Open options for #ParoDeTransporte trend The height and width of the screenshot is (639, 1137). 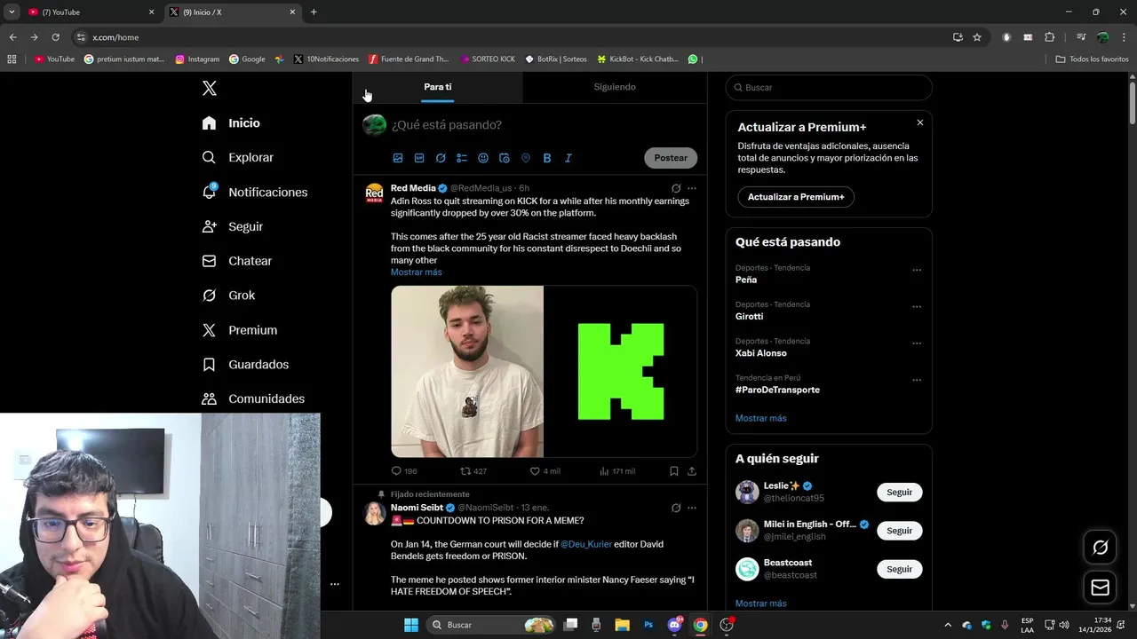click(x=917, y=380)
